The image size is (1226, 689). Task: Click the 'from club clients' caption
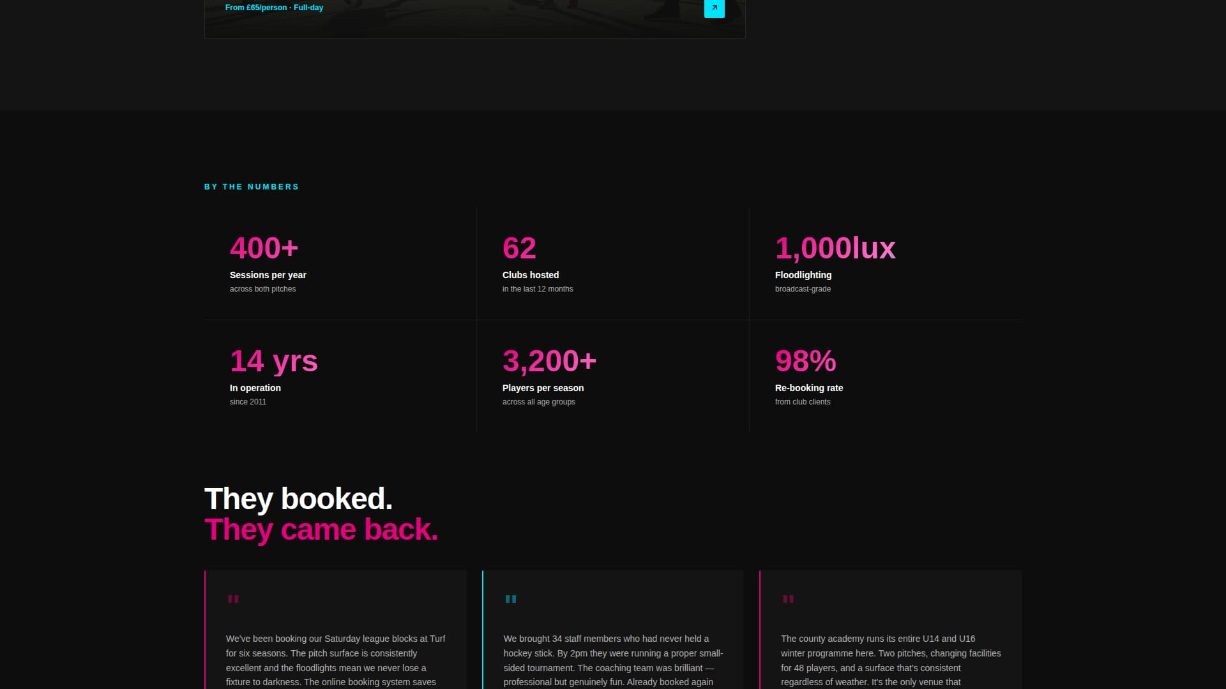click(x=803, y=402)
